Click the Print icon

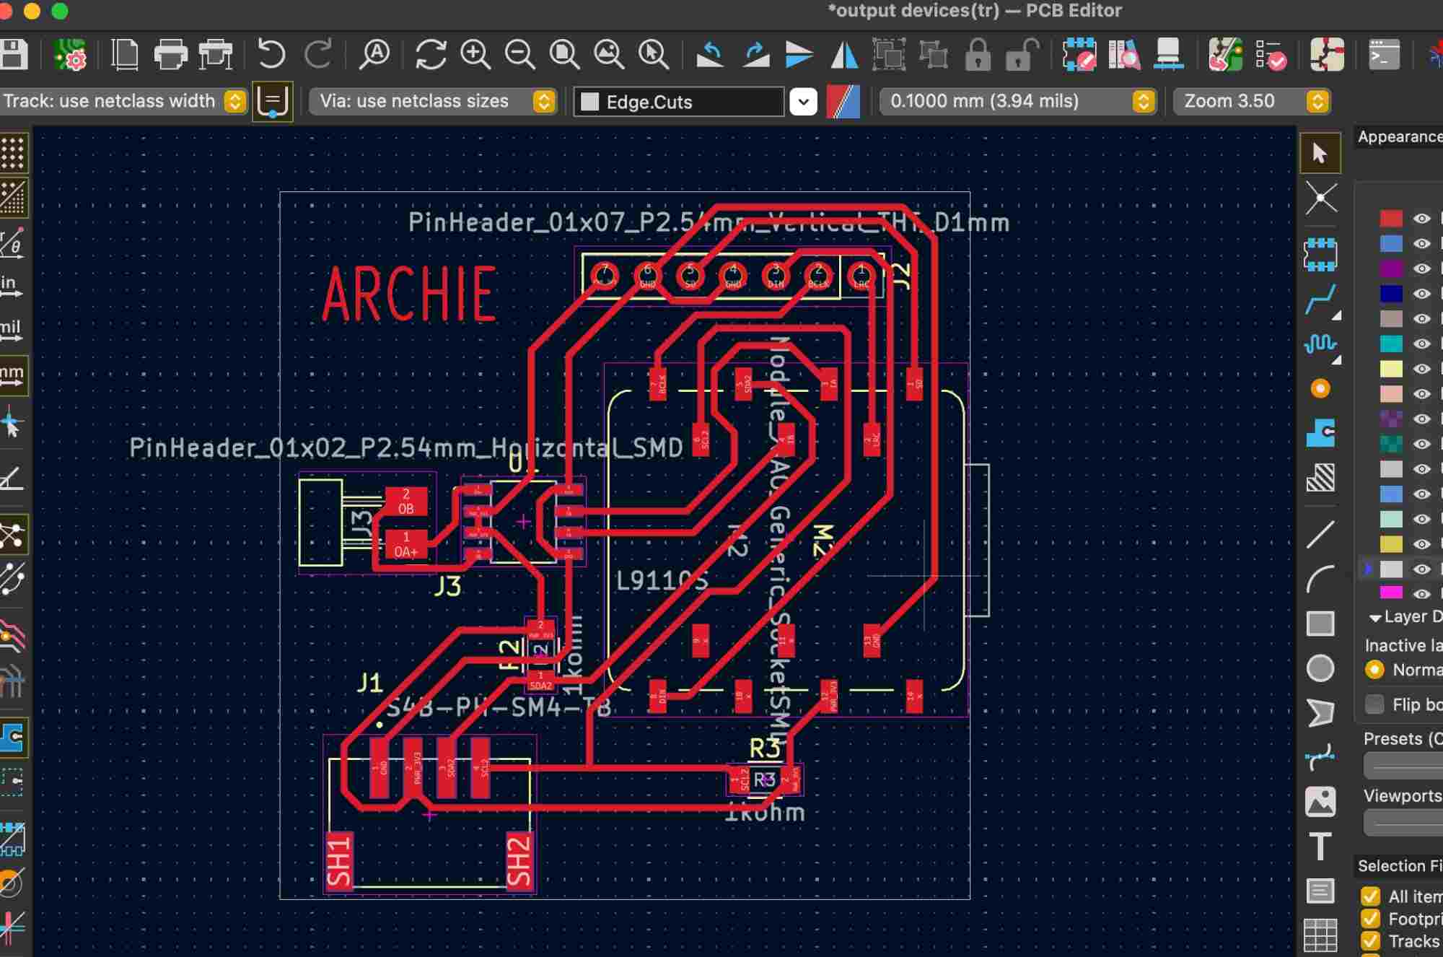coord(170,56)
